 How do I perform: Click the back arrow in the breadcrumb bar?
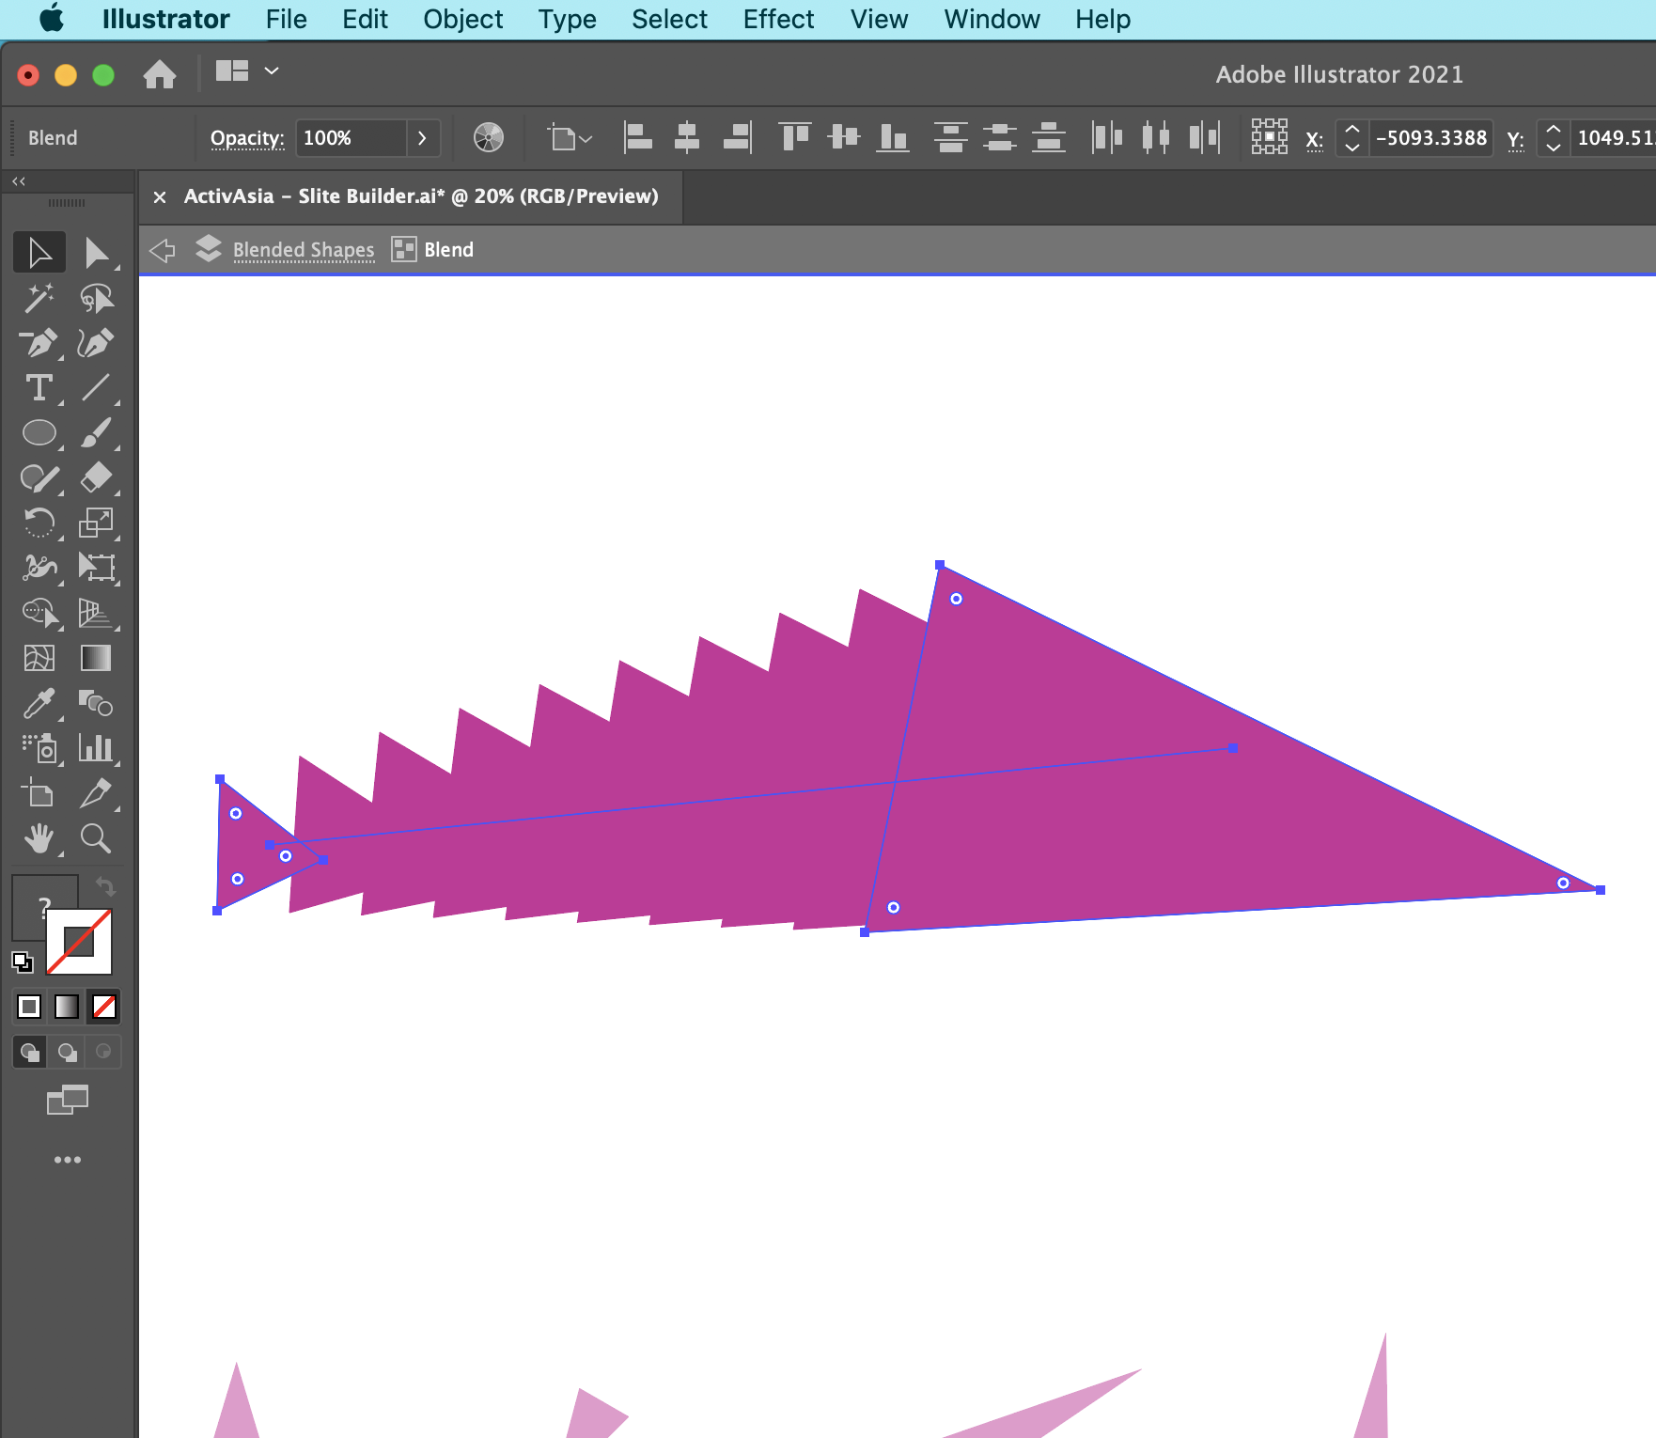[x=162, y=250]
